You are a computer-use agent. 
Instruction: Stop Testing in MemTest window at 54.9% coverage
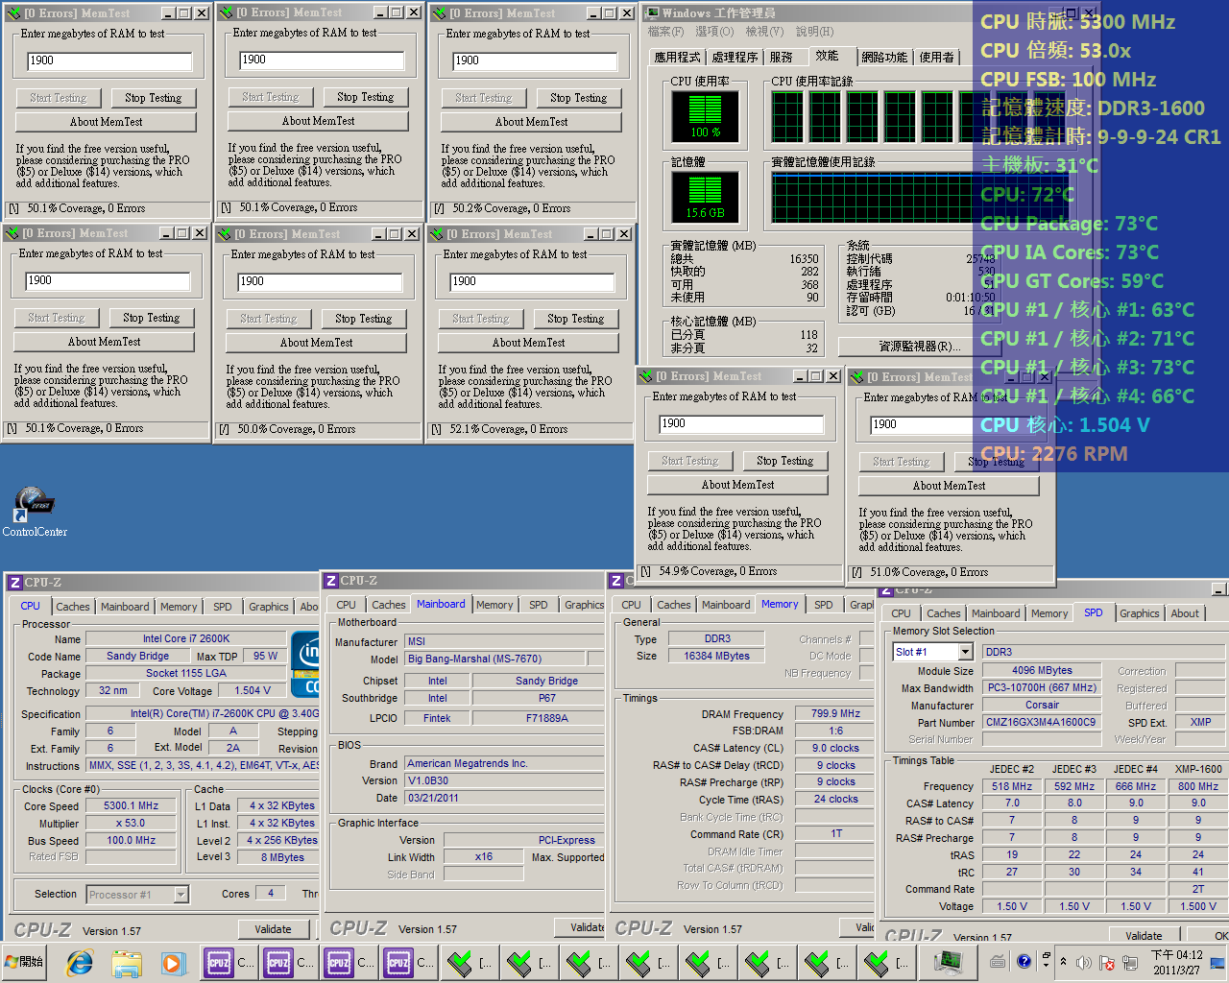[784, 461]
